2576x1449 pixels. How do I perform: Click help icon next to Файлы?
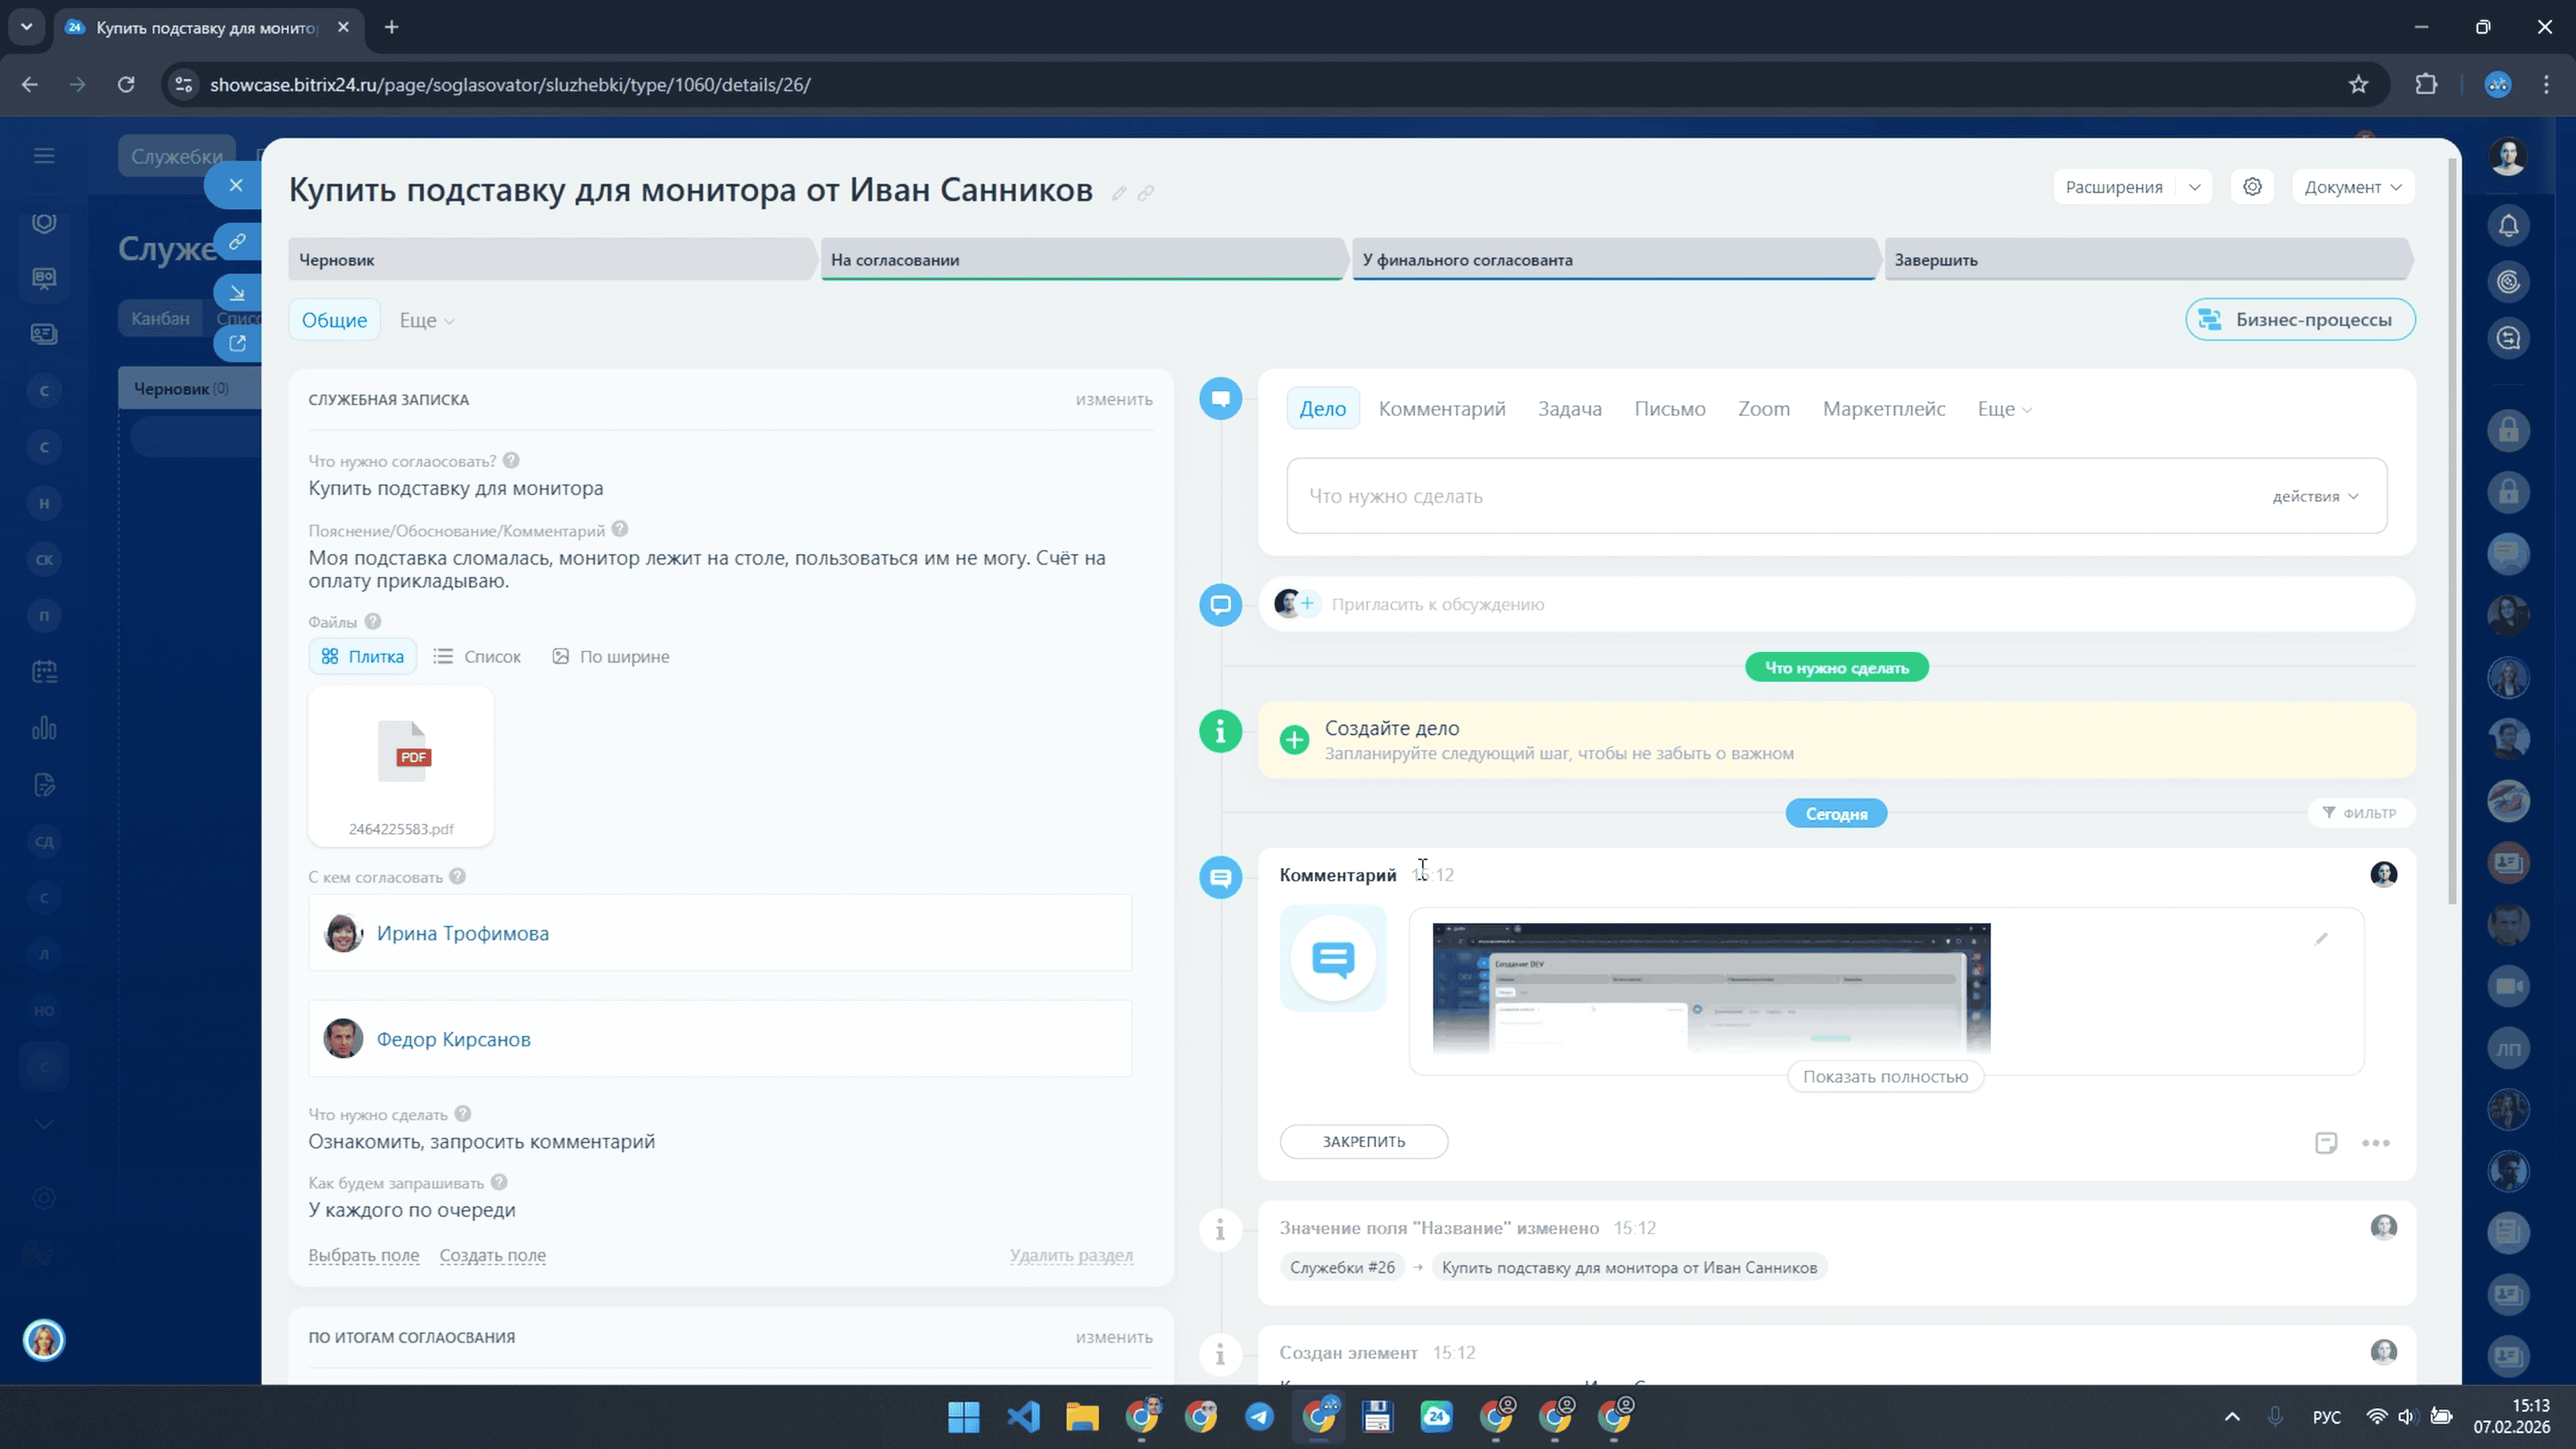(x=373, y=621)
